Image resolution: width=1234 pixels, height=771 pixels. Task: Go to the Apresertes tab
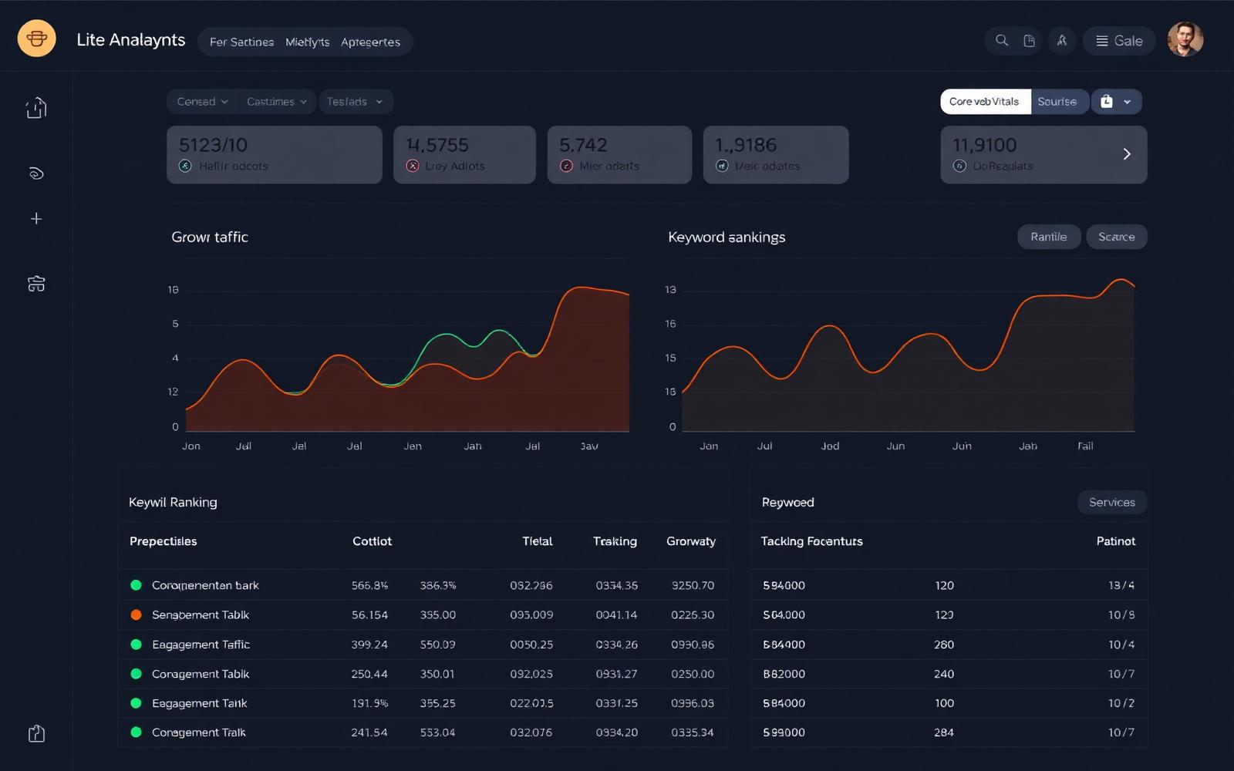(370, 42)
